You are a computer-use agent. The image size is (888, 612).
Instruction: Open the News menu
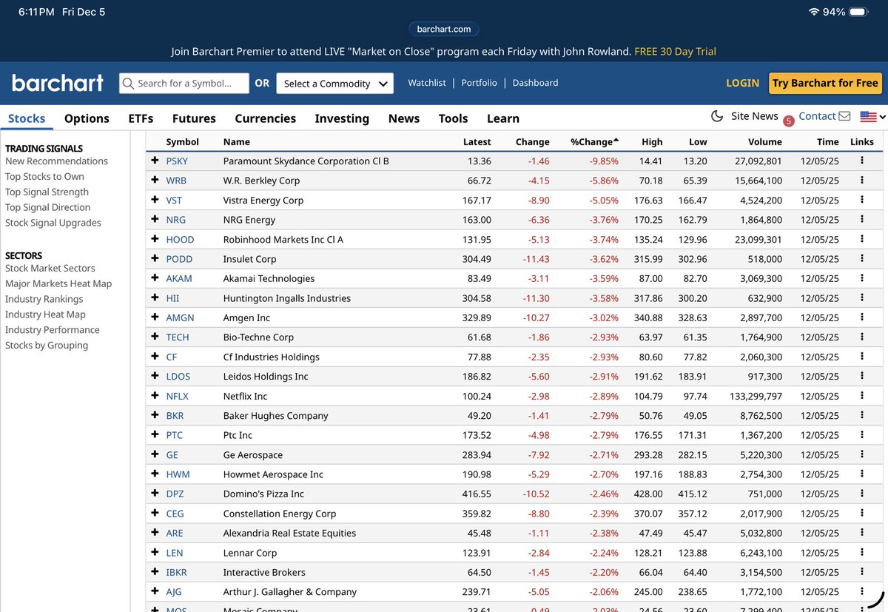[404, 118]
